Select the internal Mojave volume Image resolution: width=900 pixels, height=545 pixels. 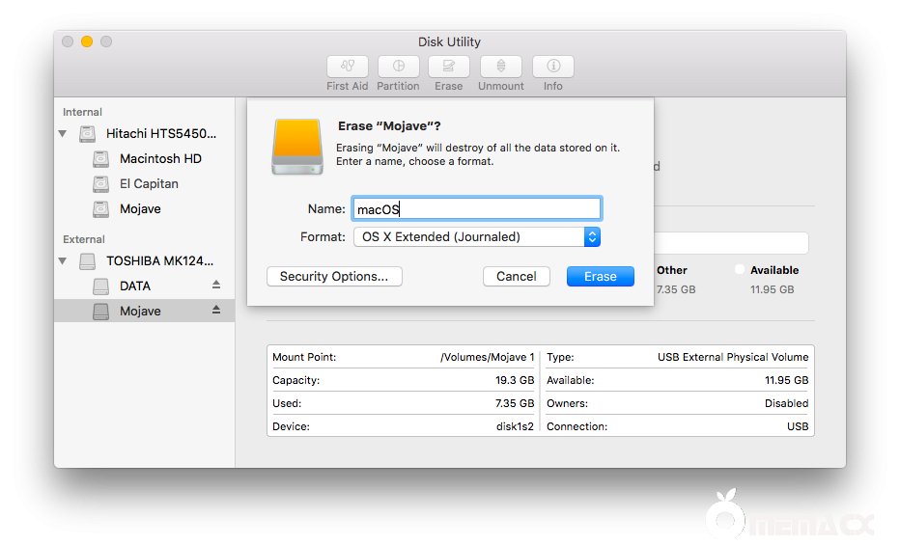tap(140, 208)
